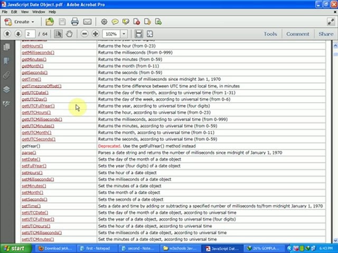Zoom out with the minus button
Image resolution: width=338 pixels, height=253 pixels.
click(x=84, y=34)
